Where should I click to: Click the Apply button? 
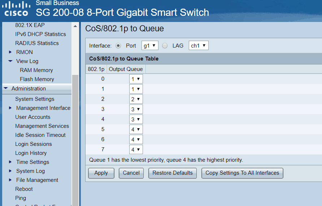point(101,173)
